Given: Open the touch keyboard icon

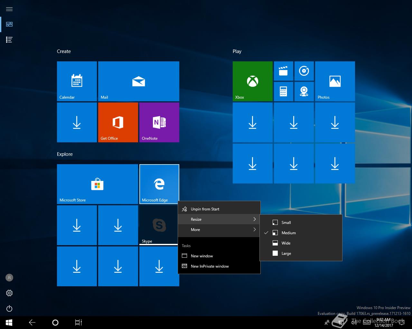Looking at the screenshot, I should pos(367,323).
